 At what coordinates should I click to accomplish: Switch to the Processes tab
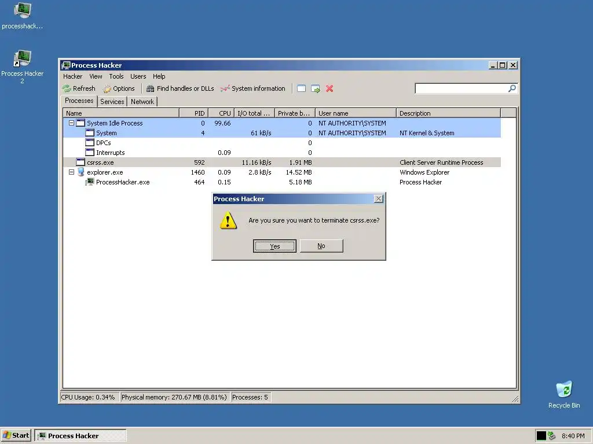tap(79, 101)
